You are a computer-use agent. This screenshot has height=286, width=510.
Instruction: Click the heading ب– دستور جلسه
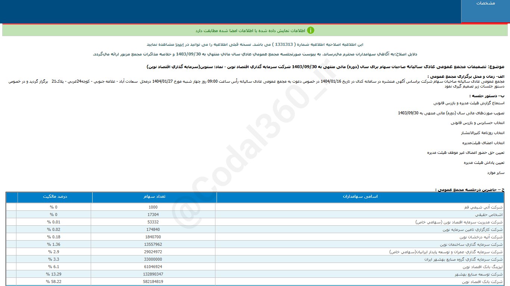point(487,96)
